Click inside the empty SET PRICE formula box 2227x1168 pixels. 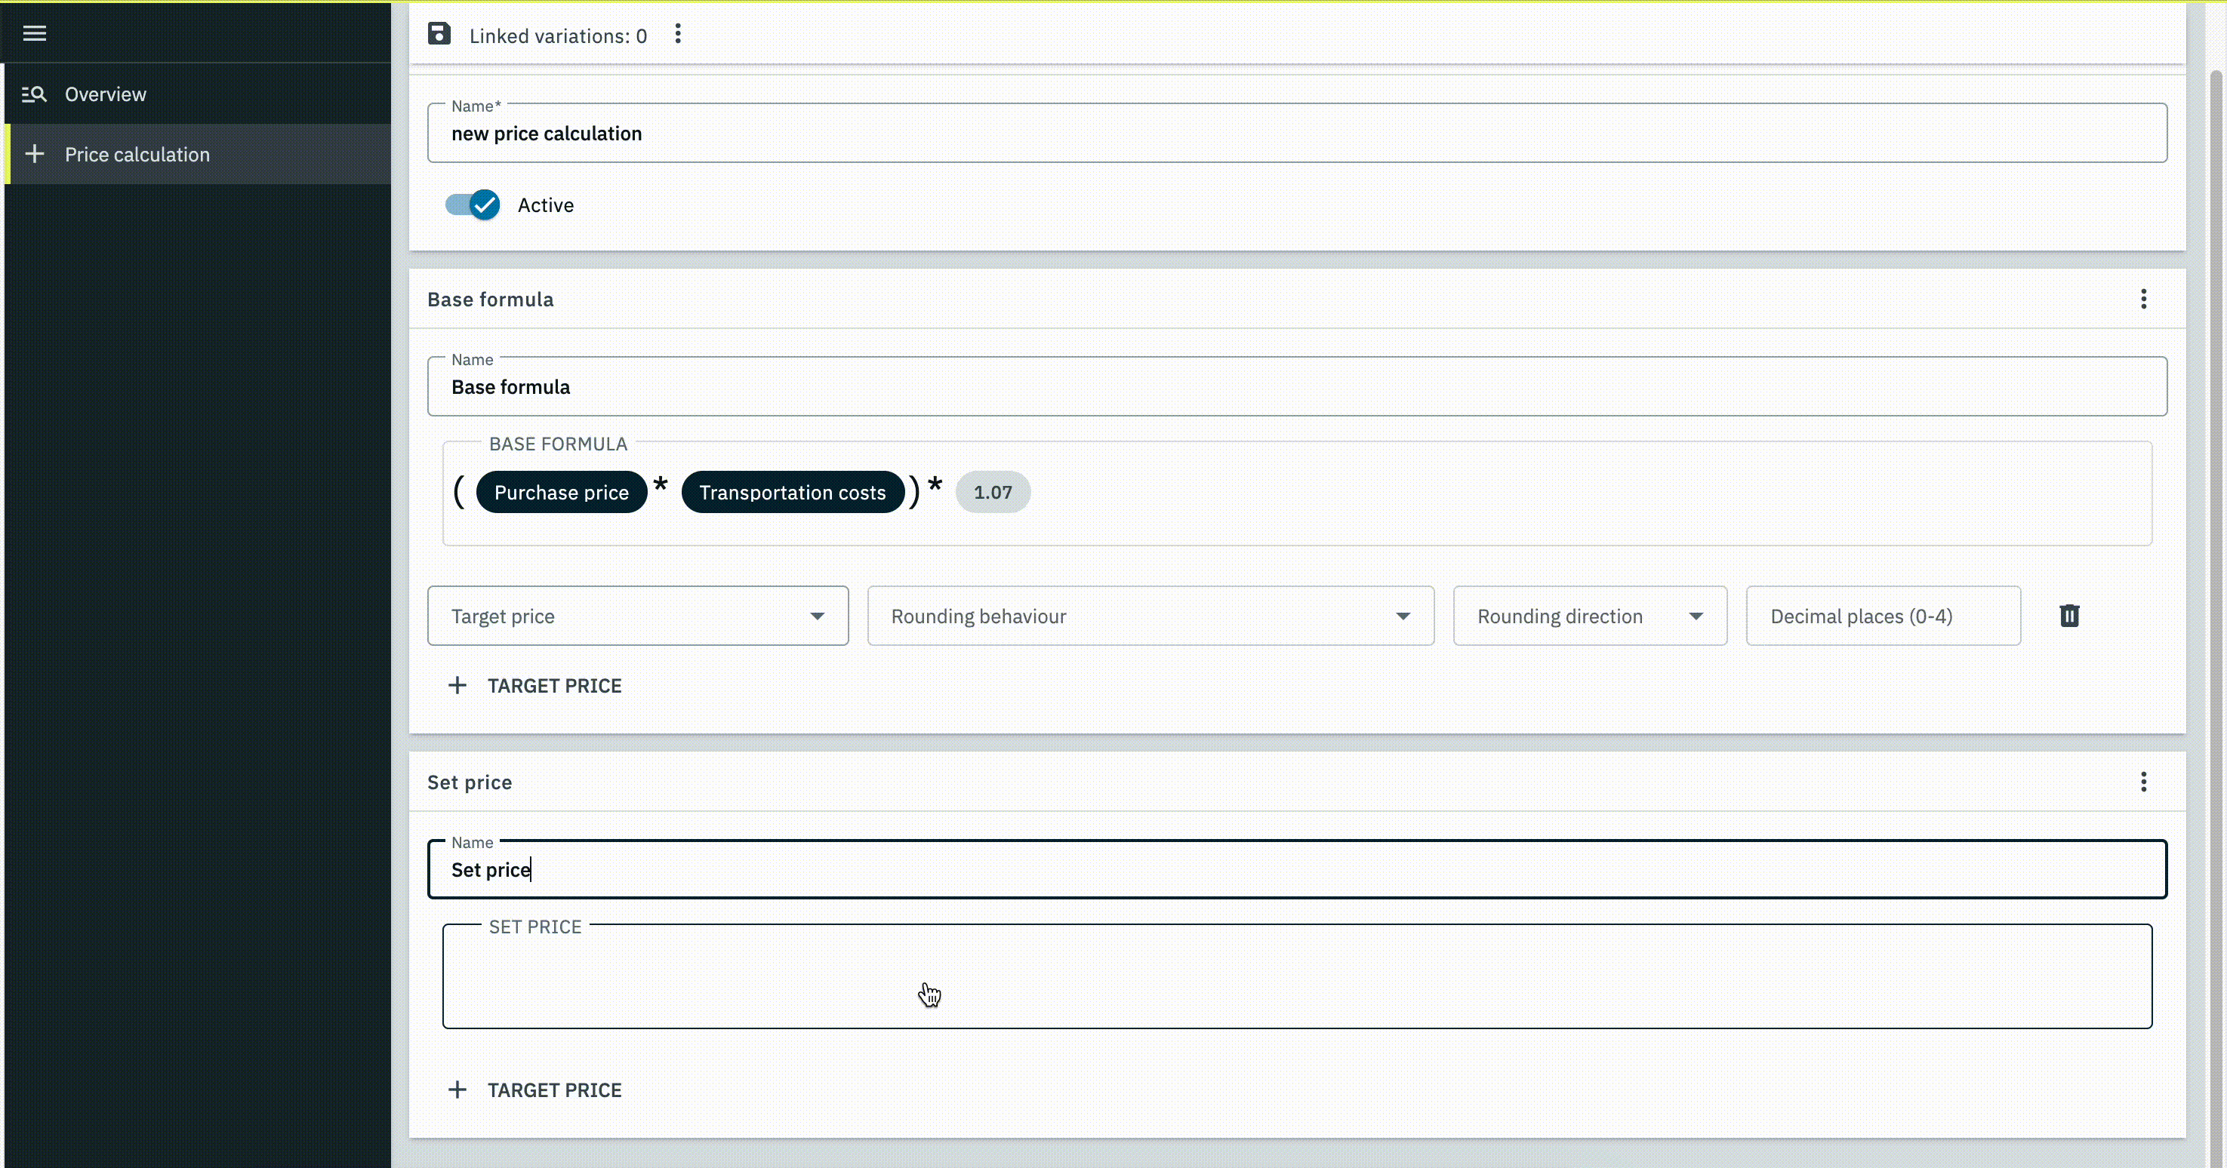click(x=1297, y=977)
